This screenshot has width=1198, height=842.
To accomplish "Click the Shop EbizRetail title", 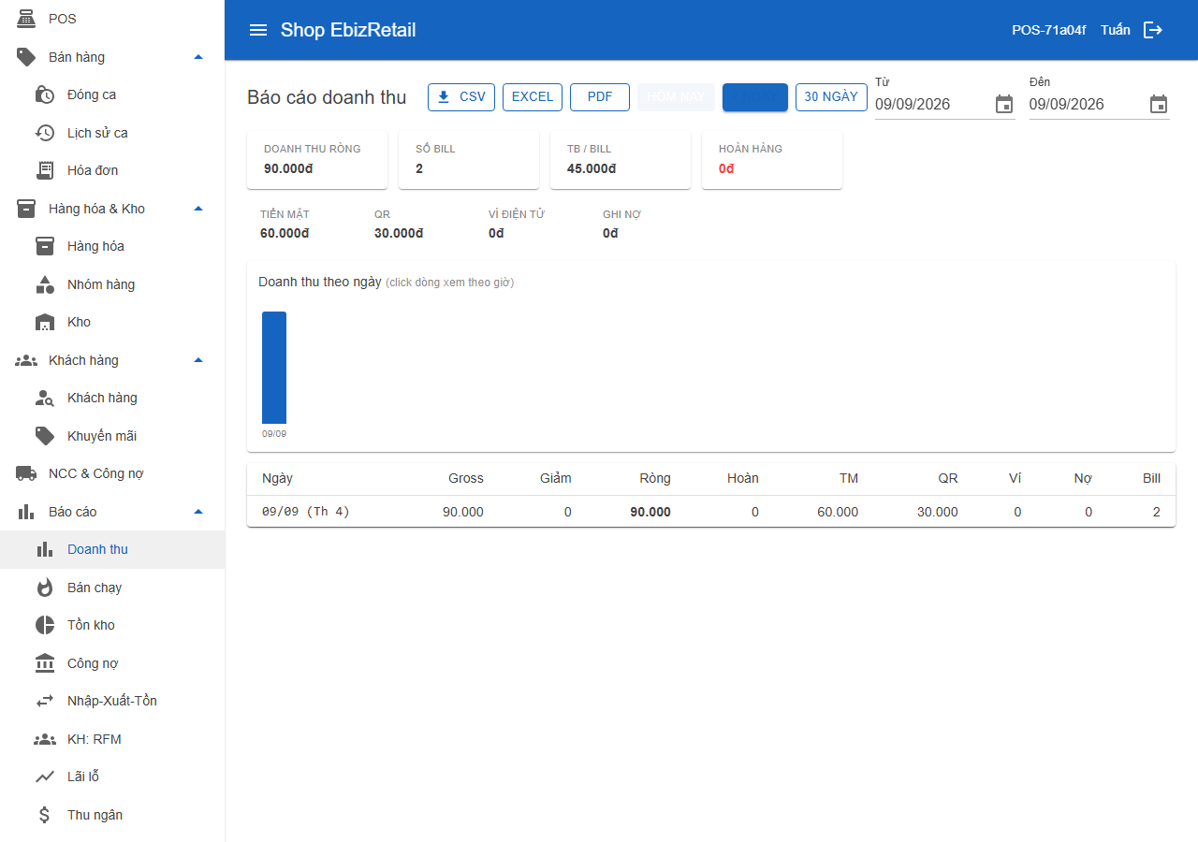I will (x=348, y=30).
